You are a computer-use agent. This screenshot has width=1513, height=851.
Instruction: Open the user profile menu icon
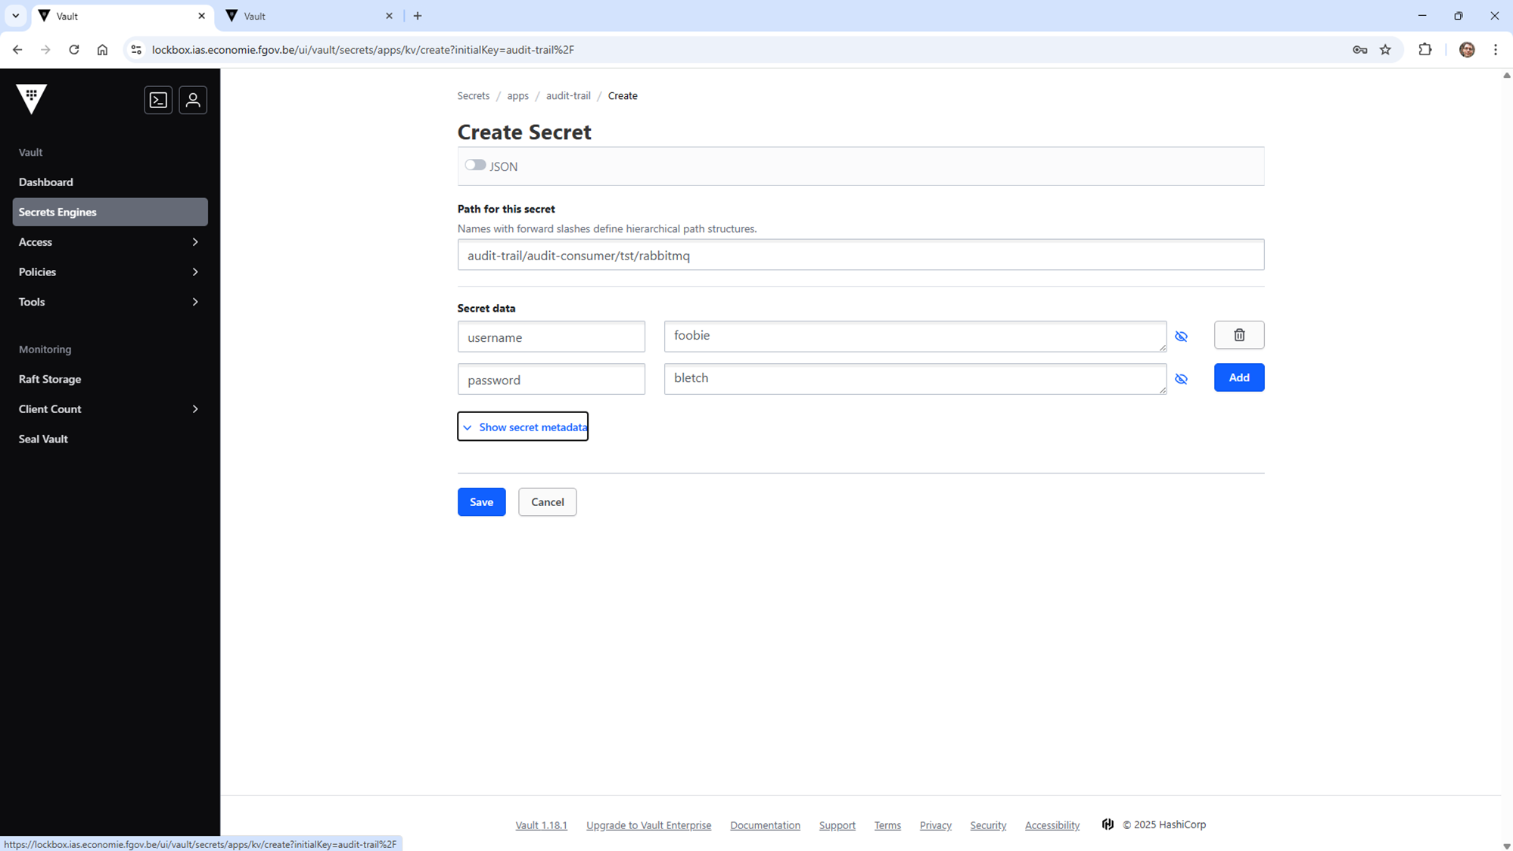tap(193, 100)
